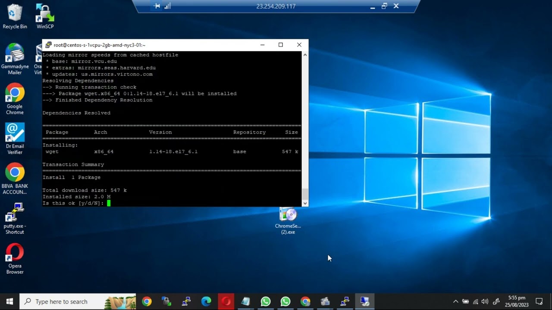Open the Windows Start menu
The height and width of the screenshot is (310, 552).
[x=9, y=301]
